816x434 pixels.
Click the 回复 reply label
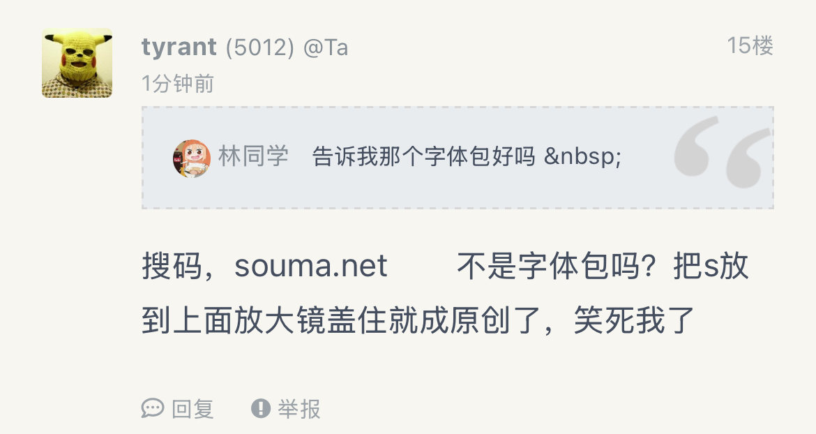[x=193, y=409]
